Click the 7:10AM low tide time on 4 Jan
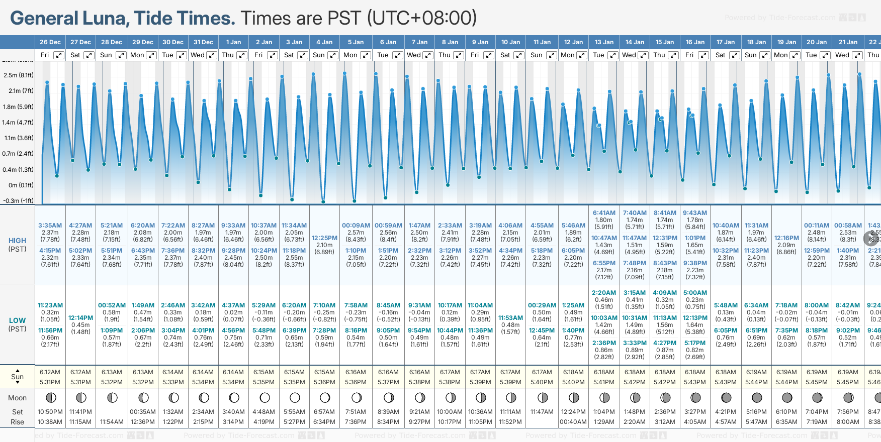The height and width of the screenshot is (442, 881). coord(324,305)
